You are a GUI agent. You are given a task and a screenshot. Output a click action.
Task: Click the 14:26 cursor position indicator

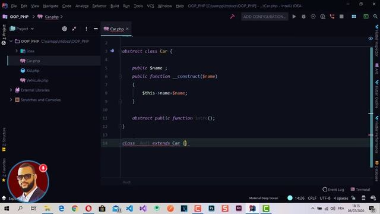299,198
